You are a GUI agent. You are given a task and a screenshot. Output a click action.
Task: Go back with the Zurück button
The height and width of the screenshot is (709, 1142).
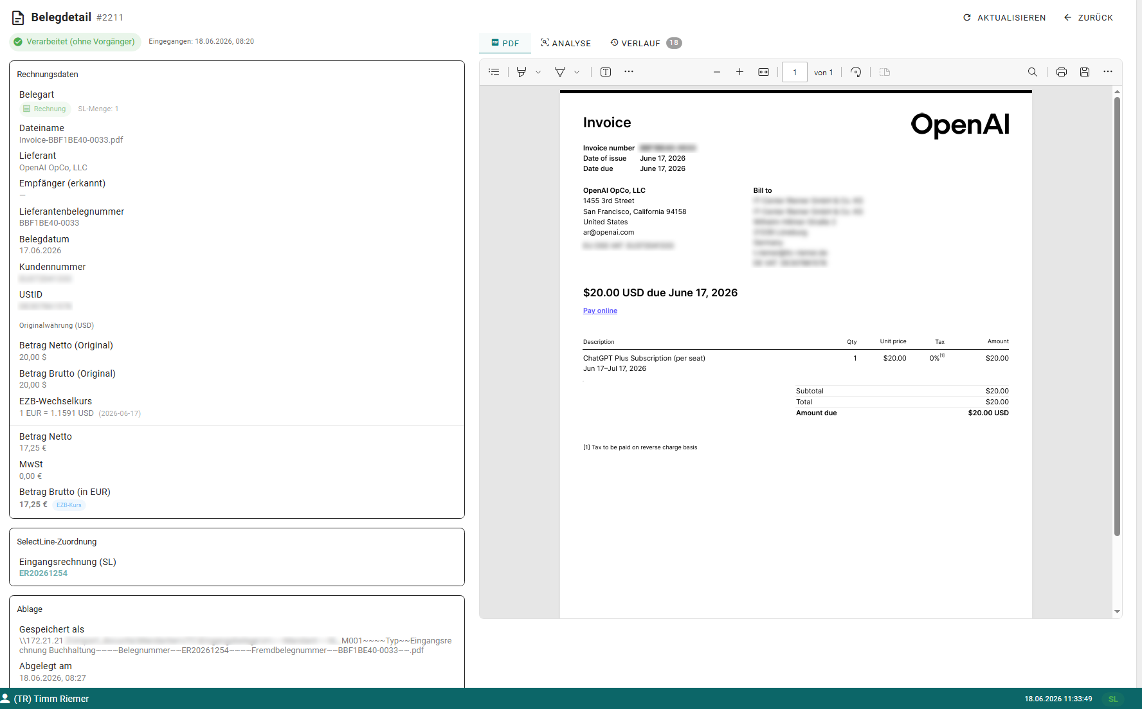click(x=1089, y=17)
